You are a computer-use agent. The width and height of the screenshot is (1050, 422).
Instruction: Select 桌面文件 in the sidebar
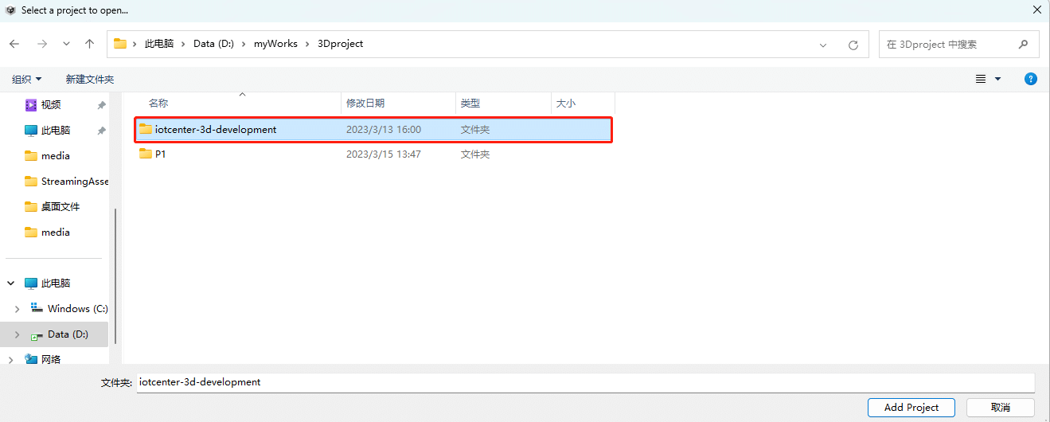coord(61,207)
